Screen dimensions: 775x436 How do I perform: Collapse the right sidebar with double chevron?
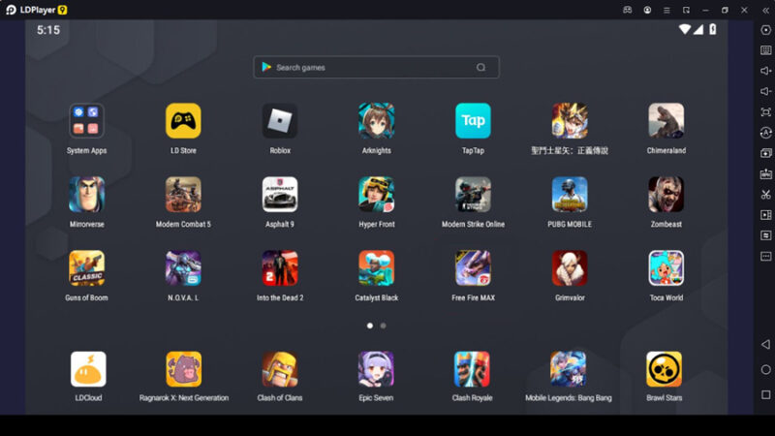pyautogui.click(x=765, y=10)
